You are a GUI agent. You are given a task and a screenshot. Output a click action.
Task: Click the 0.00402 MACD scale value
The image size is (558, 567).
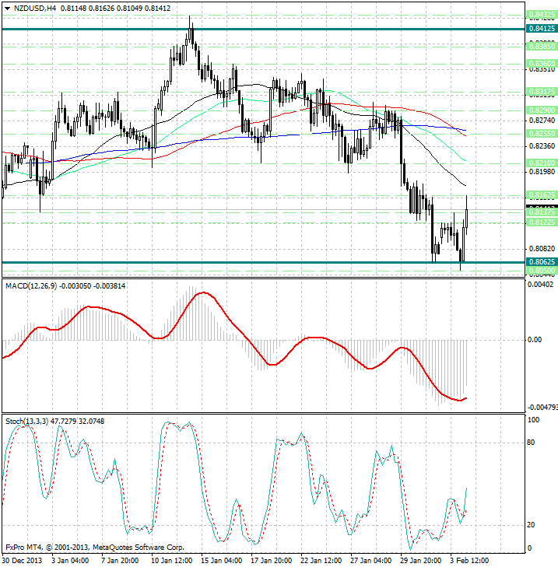point(541,285)
